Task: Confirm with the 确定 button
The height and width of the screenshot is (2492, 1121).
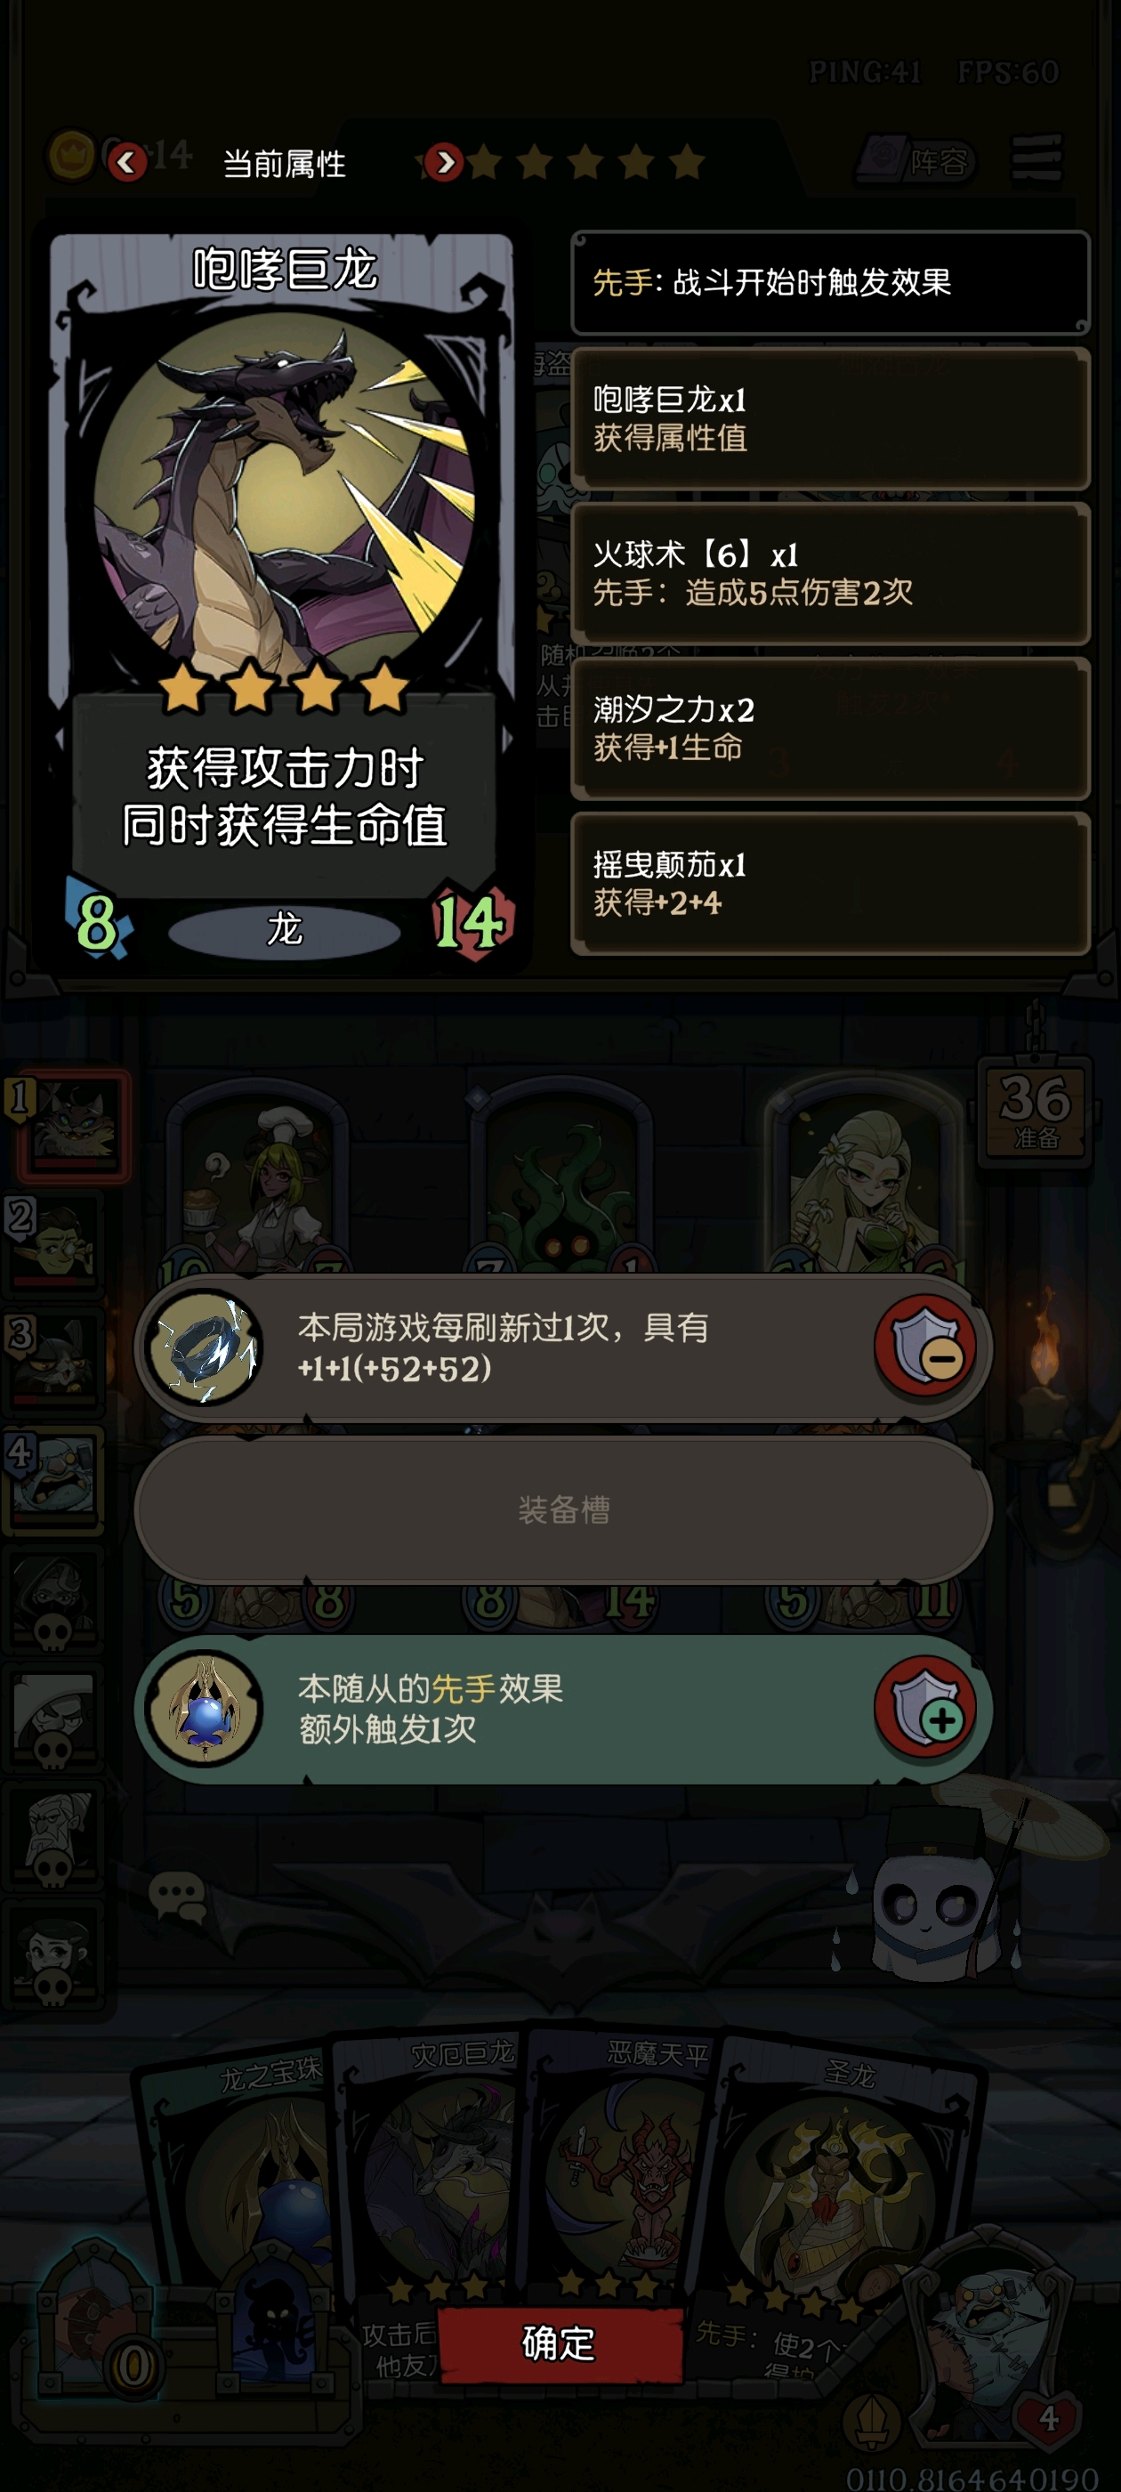Action: (x=560, y=2343)
